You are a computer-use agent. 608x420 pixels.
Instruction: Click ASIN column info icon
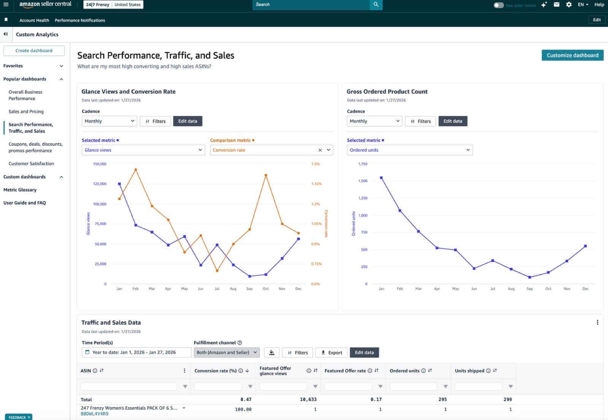point(95,371)
